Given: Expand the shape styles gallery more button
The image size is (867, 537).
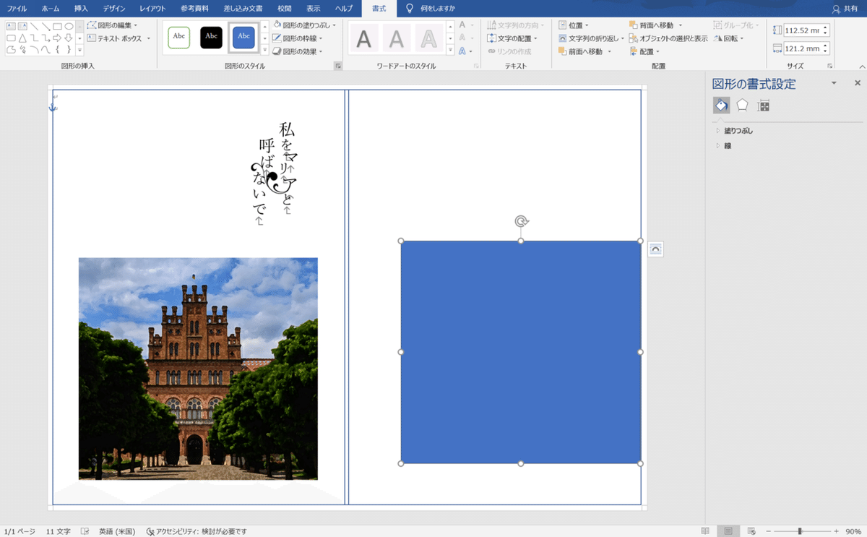Looking at the screenshot, I should pos(265,51).
